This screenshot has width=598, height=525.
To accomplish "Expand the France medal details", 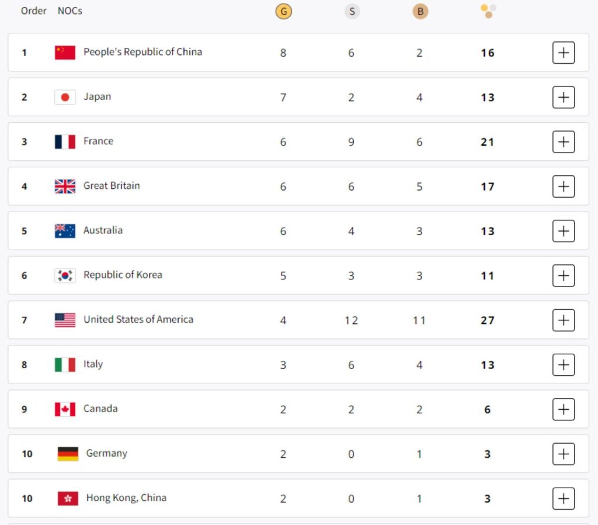I will (x=563, y=142).
